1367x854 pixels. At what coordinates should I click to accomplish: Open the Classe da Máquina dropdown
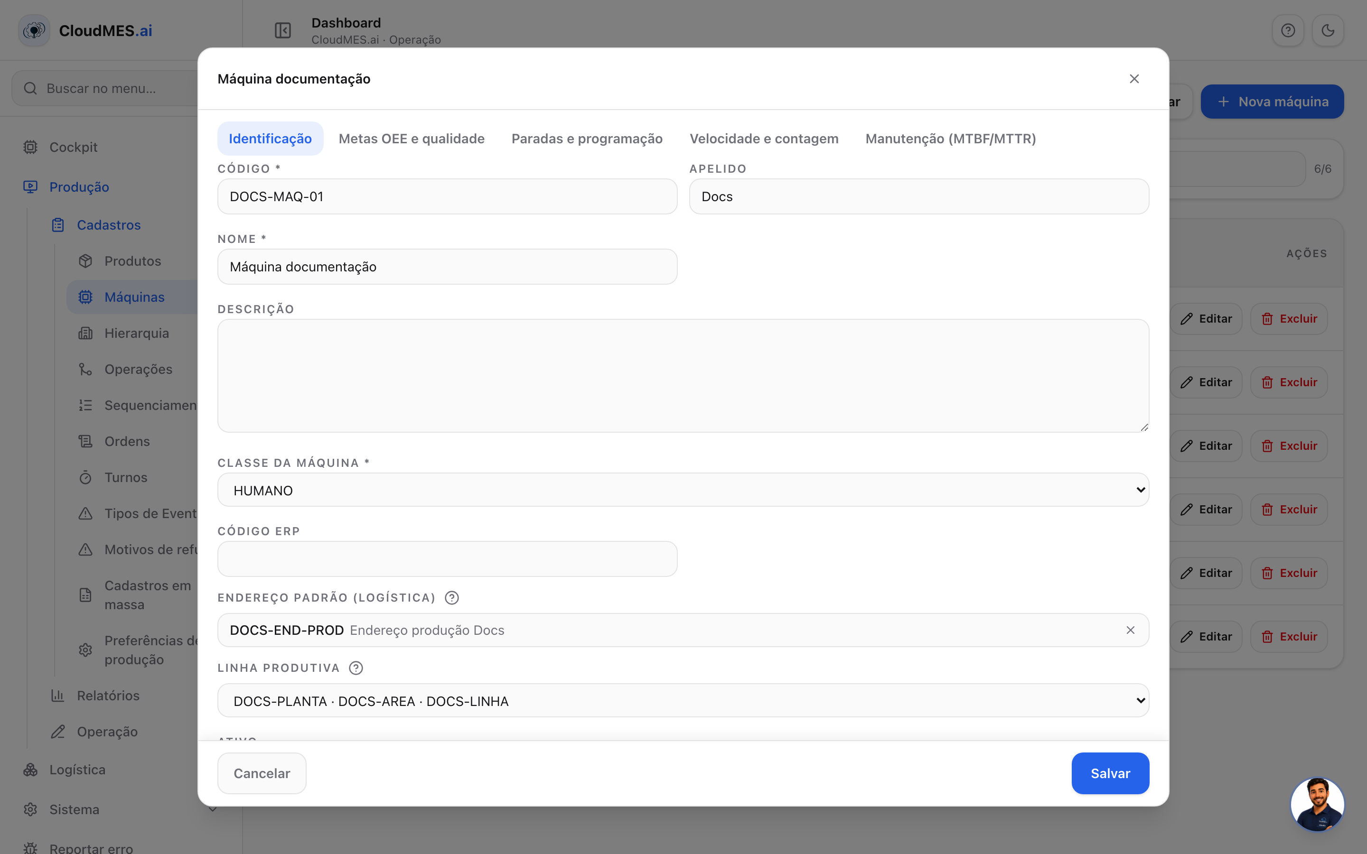683,490
